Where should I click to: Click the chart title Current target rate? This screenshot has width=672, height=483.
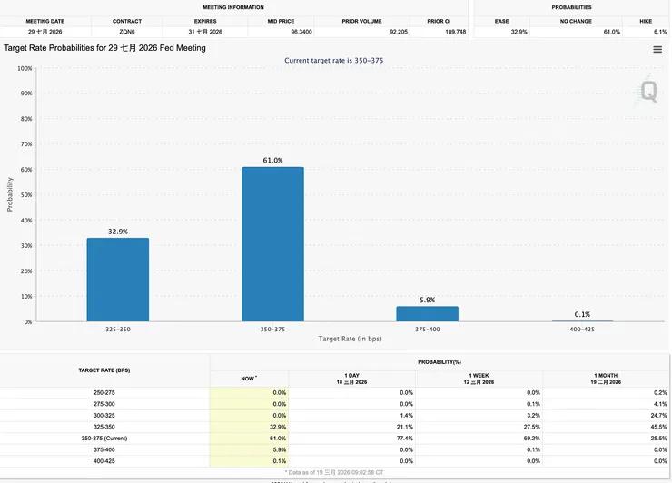(334, 61)
